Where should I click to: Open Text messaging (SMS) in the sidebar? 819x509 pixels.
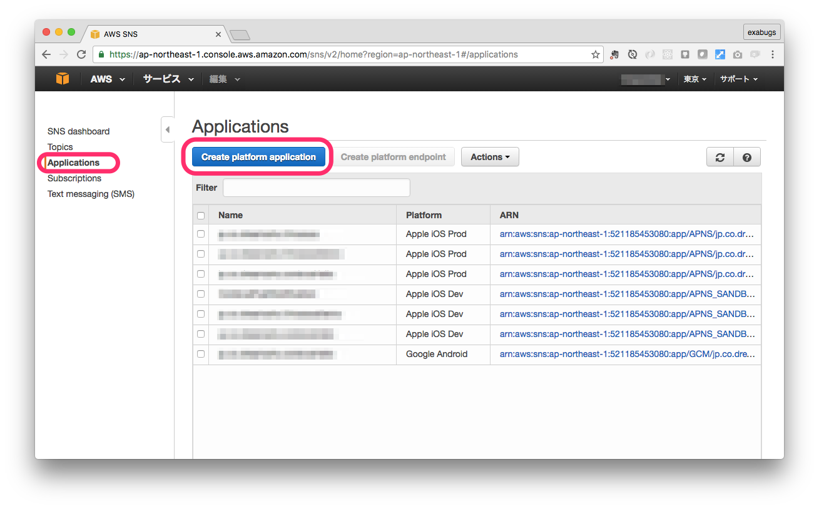[x=91, y=194]
